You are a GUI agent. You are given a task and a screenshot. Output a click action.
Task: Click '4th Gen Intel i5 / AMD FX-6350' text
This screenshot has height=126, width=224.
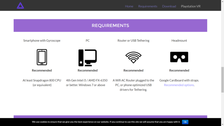pyautogui.click(x=87, y=80)
